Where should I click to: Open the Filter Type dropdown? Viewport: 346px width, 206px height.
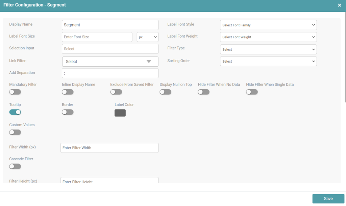coord(268,49)
